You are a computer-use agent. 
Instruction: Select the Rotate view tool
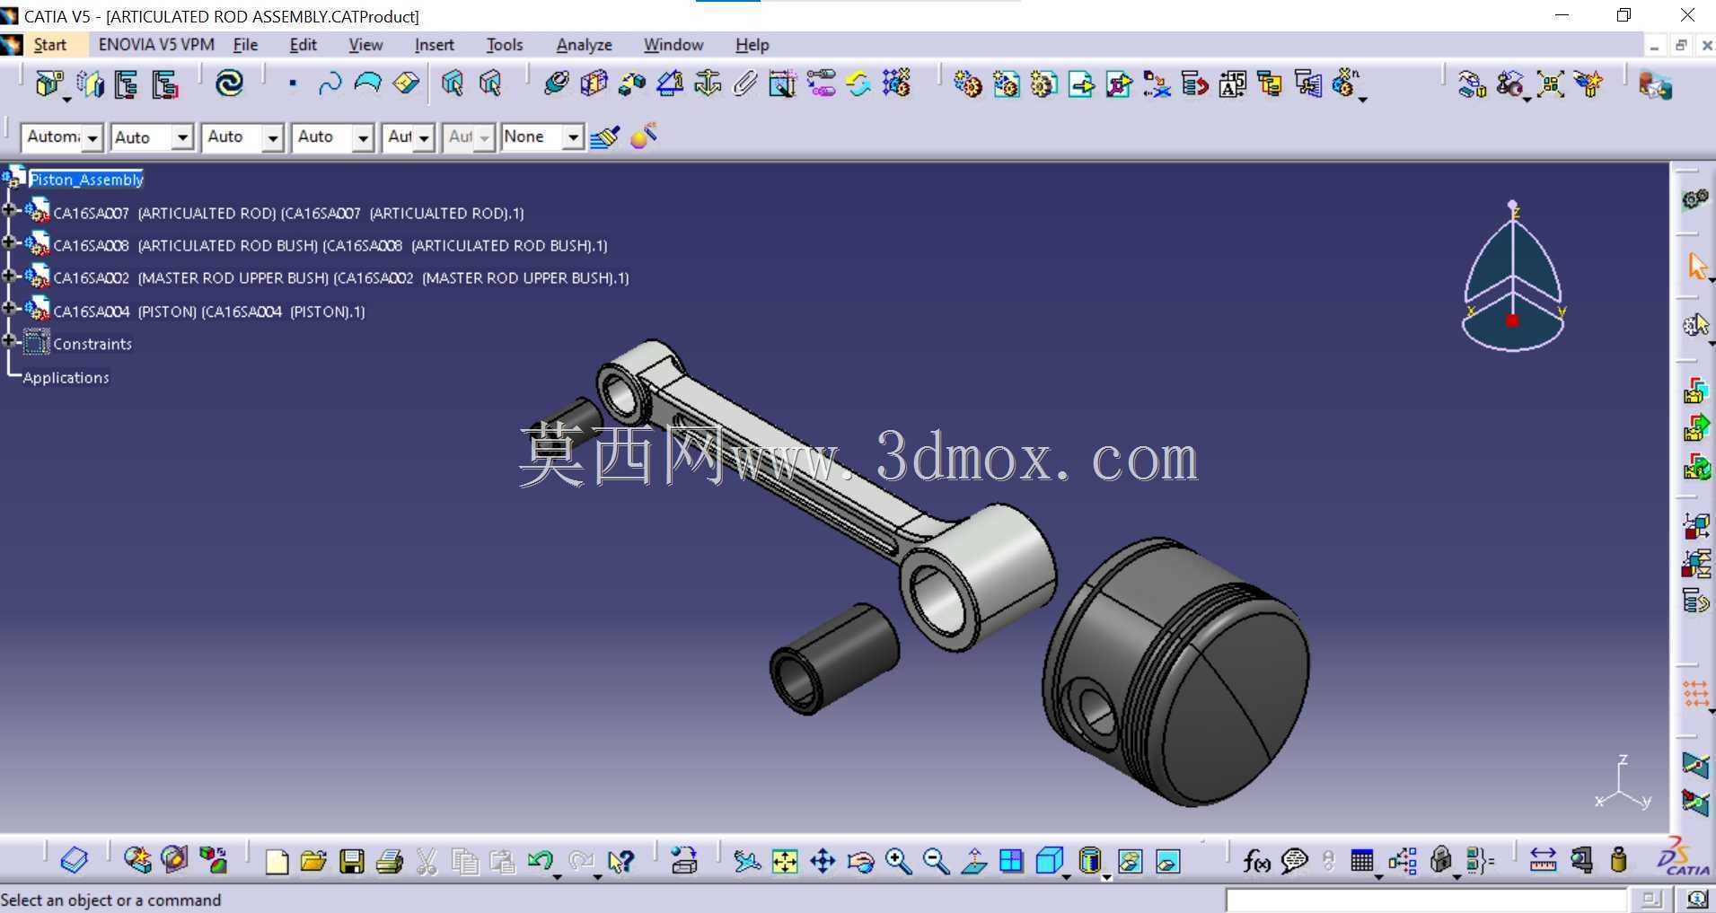(x=860, y=862)
